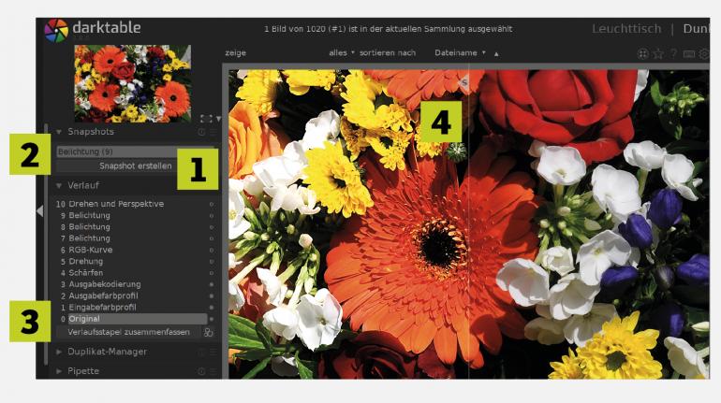
Task: Reverse sort order with the triangle icon
Action: (x=496, y=53)
